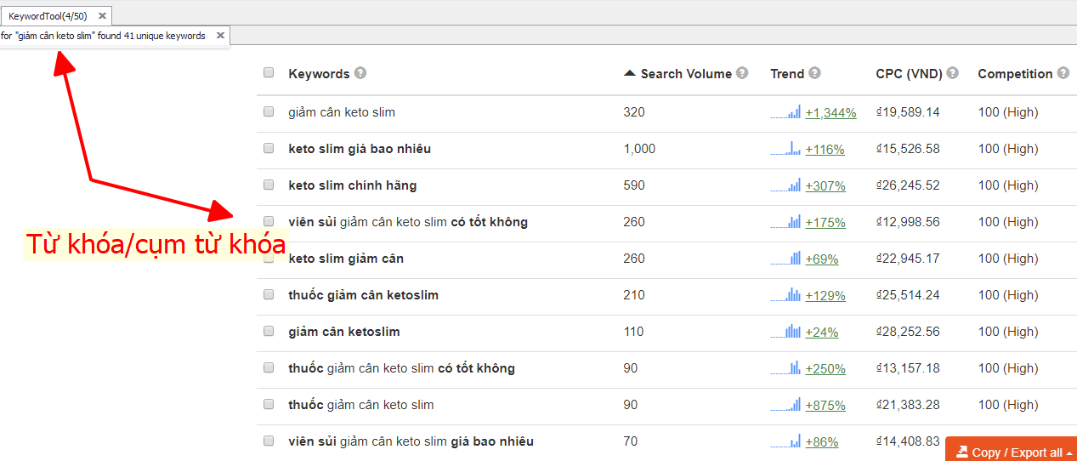Screen dimensions: 1077x461
Task: Open the Competition column help icon
Action: 1063,73
